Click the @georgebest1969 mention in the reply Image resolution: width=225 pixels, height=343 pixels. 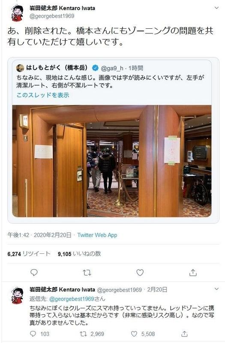point(72,299)
